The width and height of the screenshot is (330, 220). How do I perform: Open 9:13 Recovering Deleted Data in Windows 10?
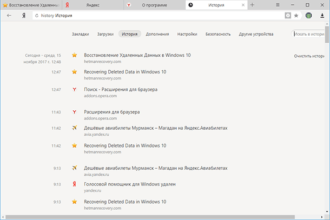point(125,202)
